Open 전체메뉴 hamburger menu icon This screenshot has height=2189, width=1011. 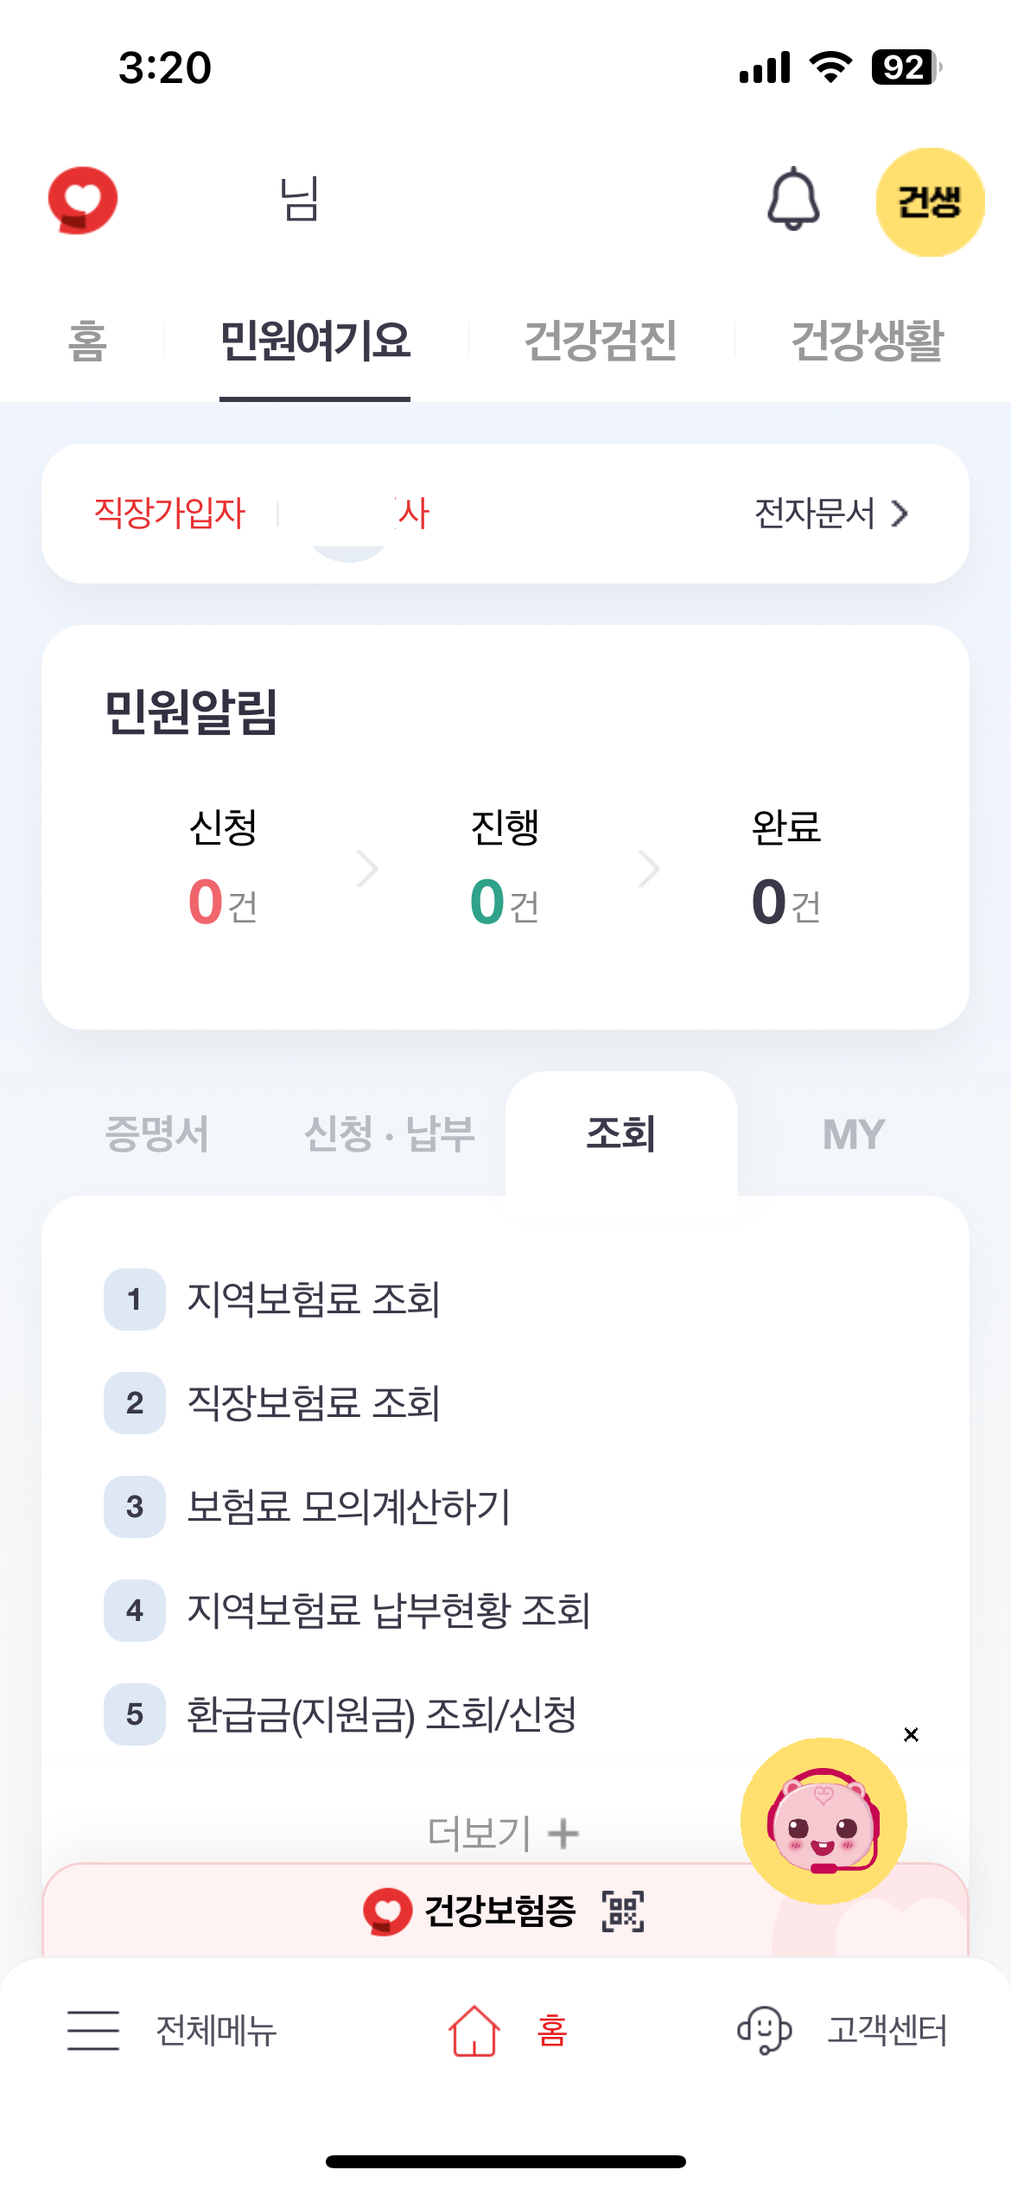(93, 2030)
